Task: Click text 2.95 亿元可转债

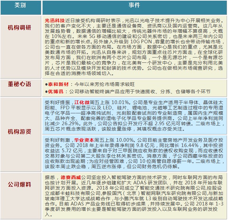Action: pos(173,124)
